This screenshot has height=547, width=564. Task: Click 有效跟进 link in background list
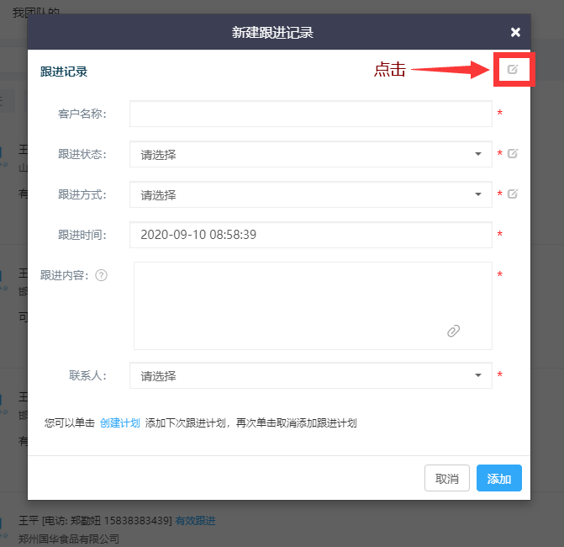(195, 520)
